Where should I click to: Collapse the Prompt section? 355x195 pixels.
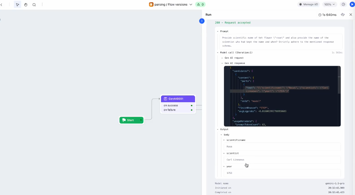218,31
